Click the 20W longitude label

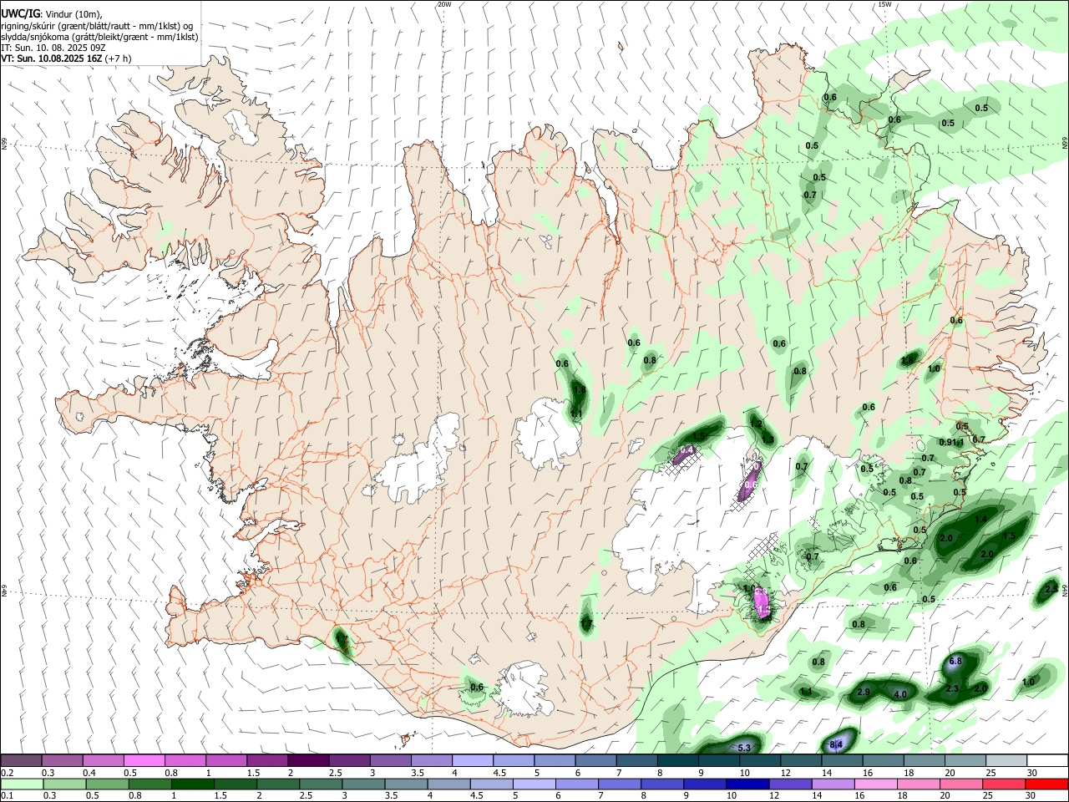point(444,4)
